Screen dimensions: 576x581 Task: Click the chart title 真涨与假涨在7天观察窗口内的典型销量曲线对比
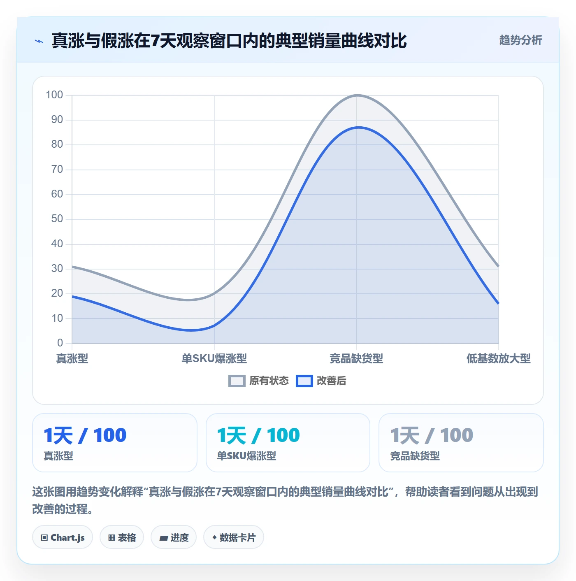pos(229,41)
